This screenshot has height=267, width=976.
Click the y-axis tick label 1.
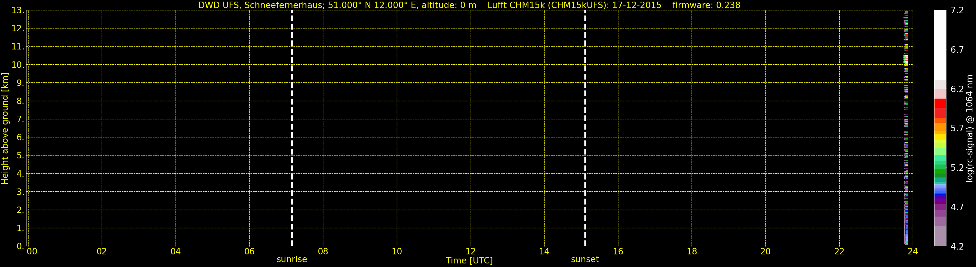pyautogui.click(x=20, y=228)
